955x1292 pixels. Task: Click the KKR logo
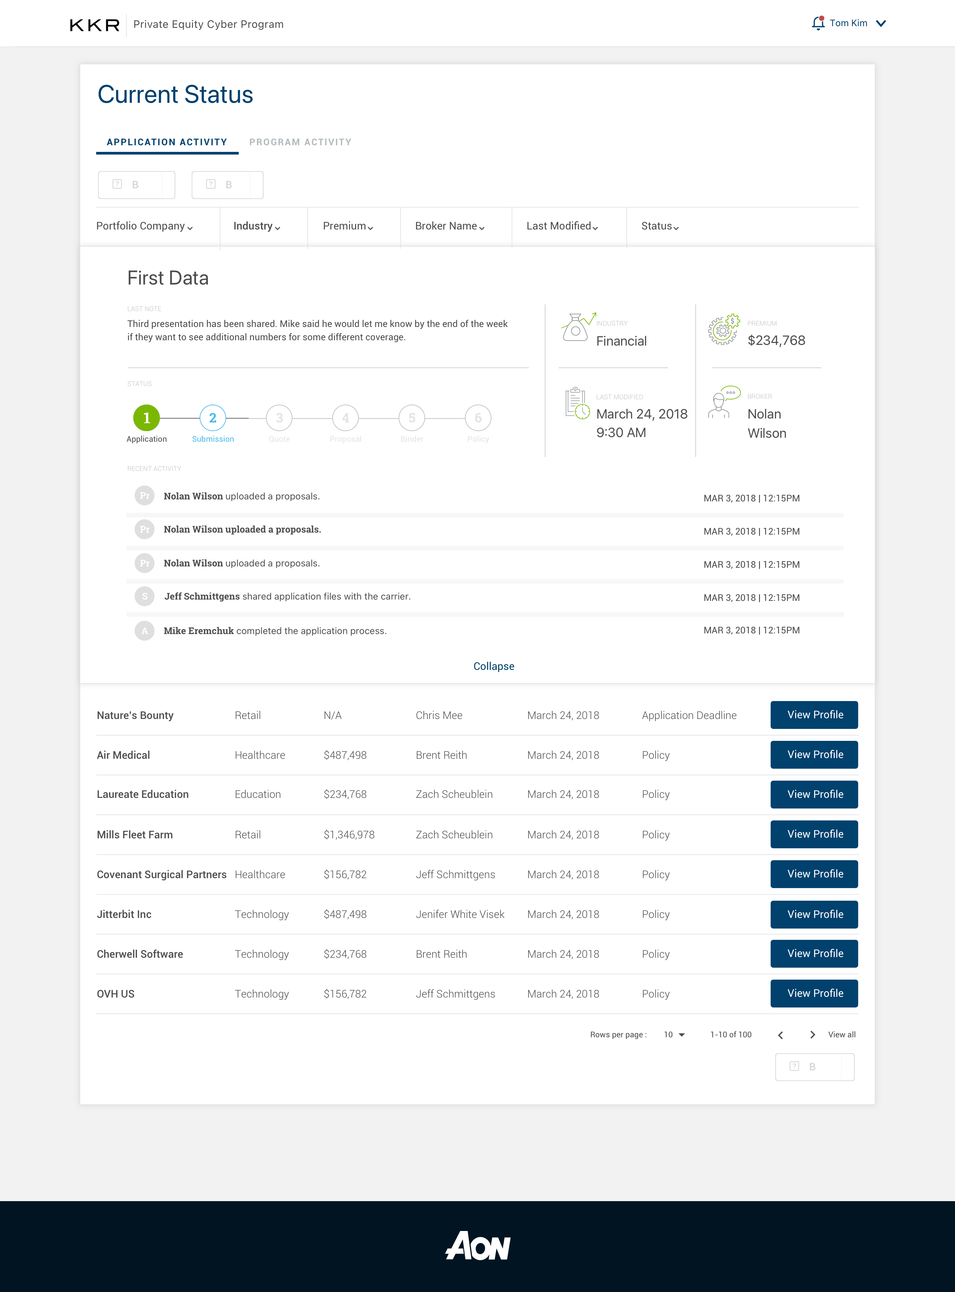click(x=95, y=25)
